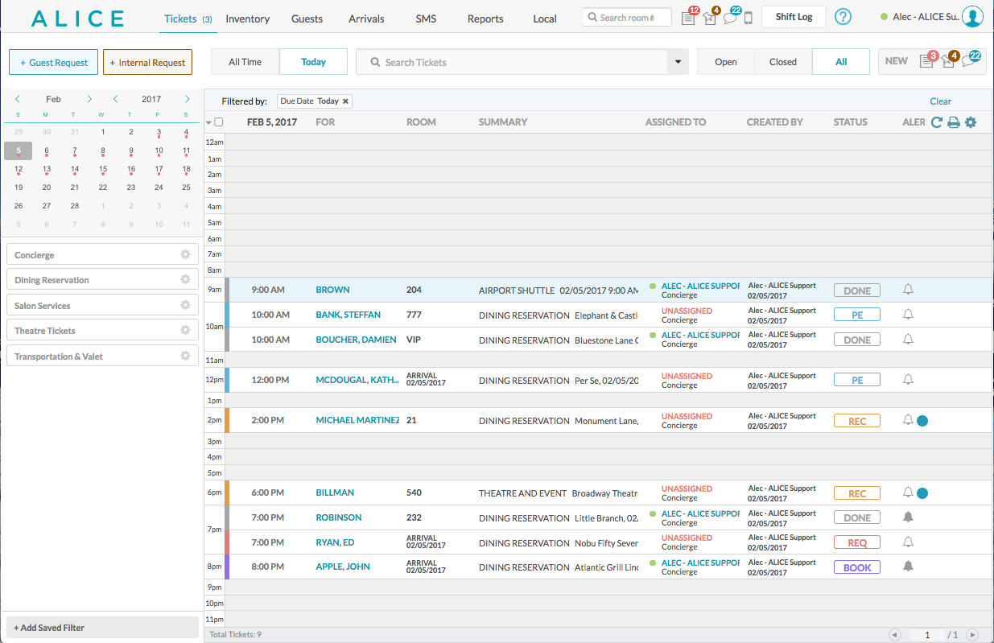Open the Inventory tab

click(247, 19)
